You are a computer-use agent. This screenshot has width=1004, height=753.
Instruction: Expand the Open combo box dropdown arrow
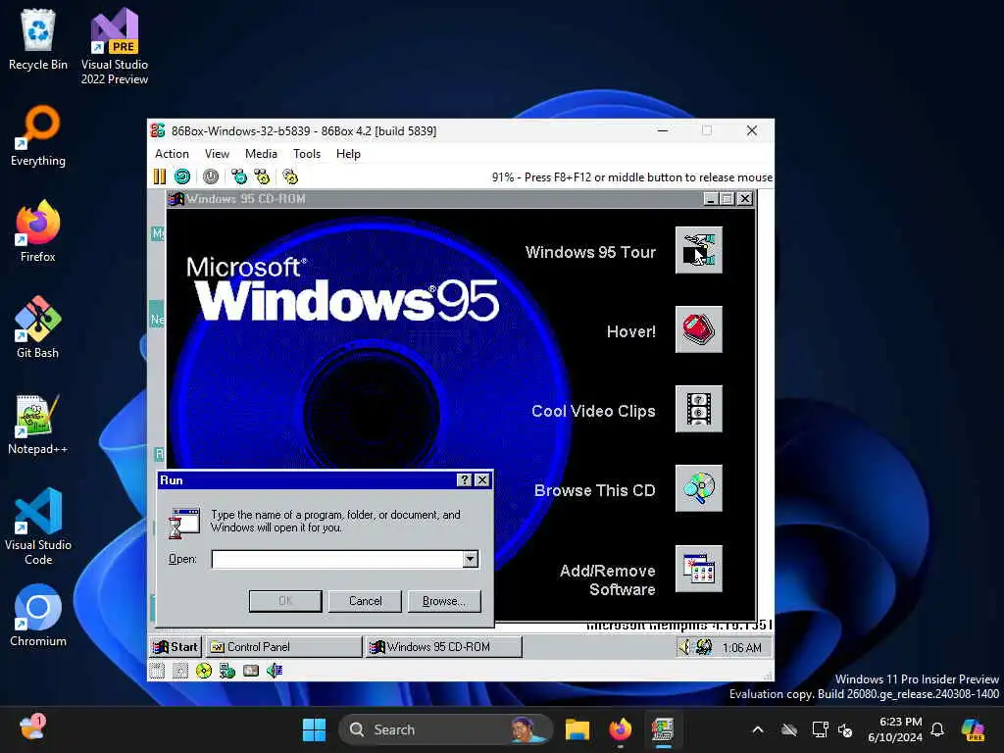tap(471, 559)
